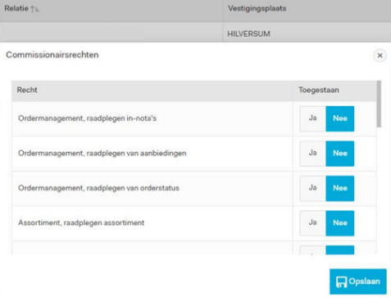The height and width of the screenshot is (298, 391).
Task: Select the Ordermanagement, raadplegen van orderstatus row text
Action: click(x=98, y=188)
